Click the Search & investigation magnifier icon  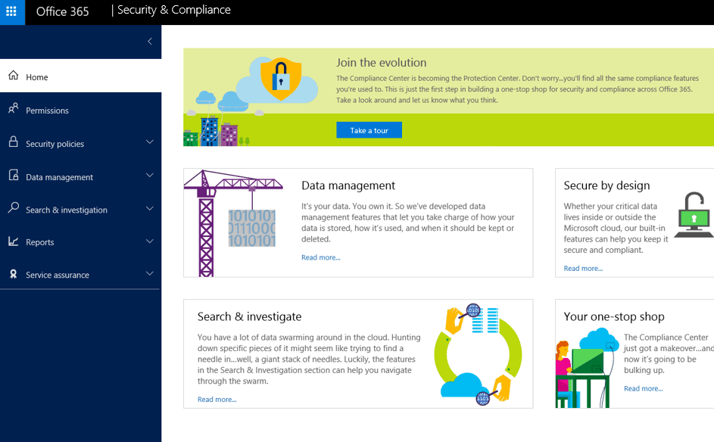click(x=13, y=208)
